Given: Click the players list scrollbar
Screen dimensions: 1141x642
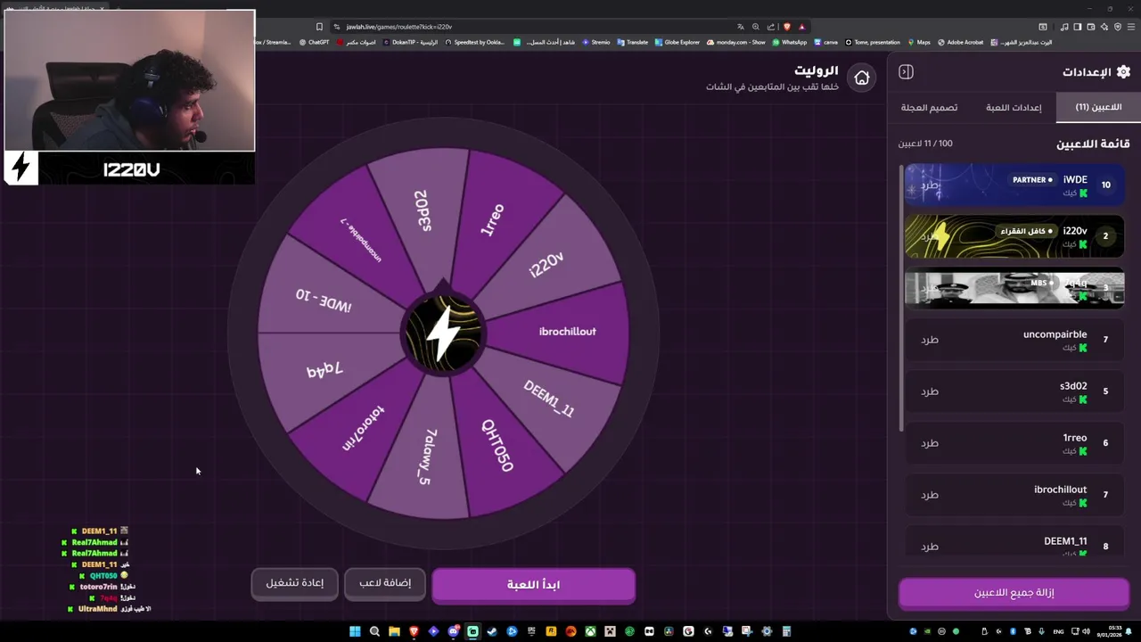Looking at the screenshot, I should [x=901, y=297].
